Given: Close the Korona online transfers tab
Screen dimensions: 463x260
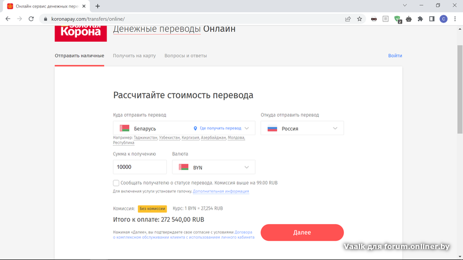Looking at the screenshot, I should pyautogui.click(x=84, y=6).
